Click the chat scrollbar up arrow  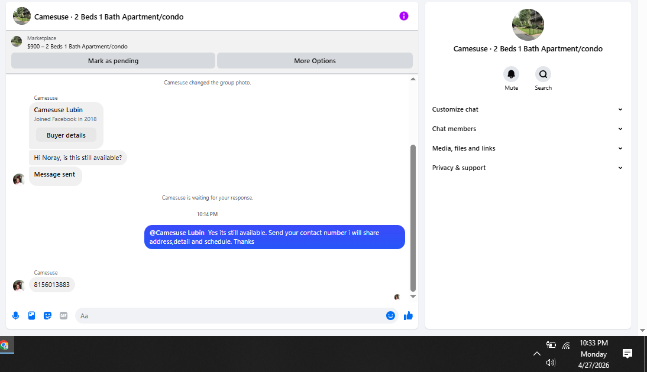click(x=413, y=79)
